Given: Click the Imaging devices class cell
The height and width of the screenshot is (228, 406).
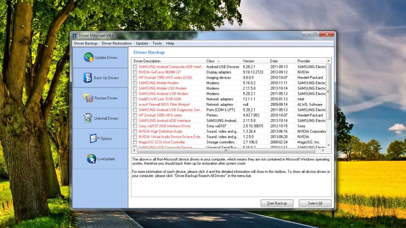Looking at the screenshot, I should tap(219, 78).
